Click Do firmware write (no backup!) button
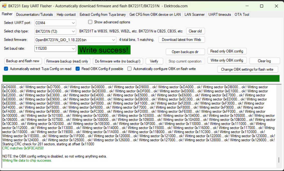 coord(118,61)
